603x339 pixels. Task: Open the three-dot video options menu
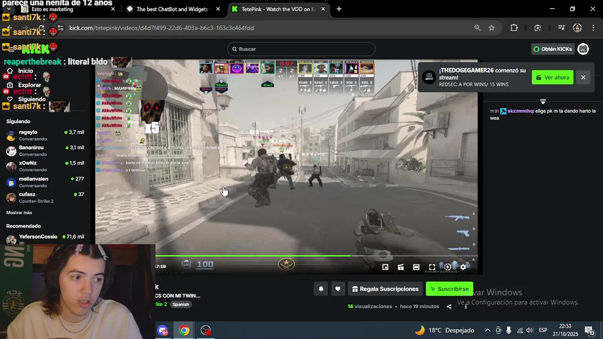click(466, 307)
